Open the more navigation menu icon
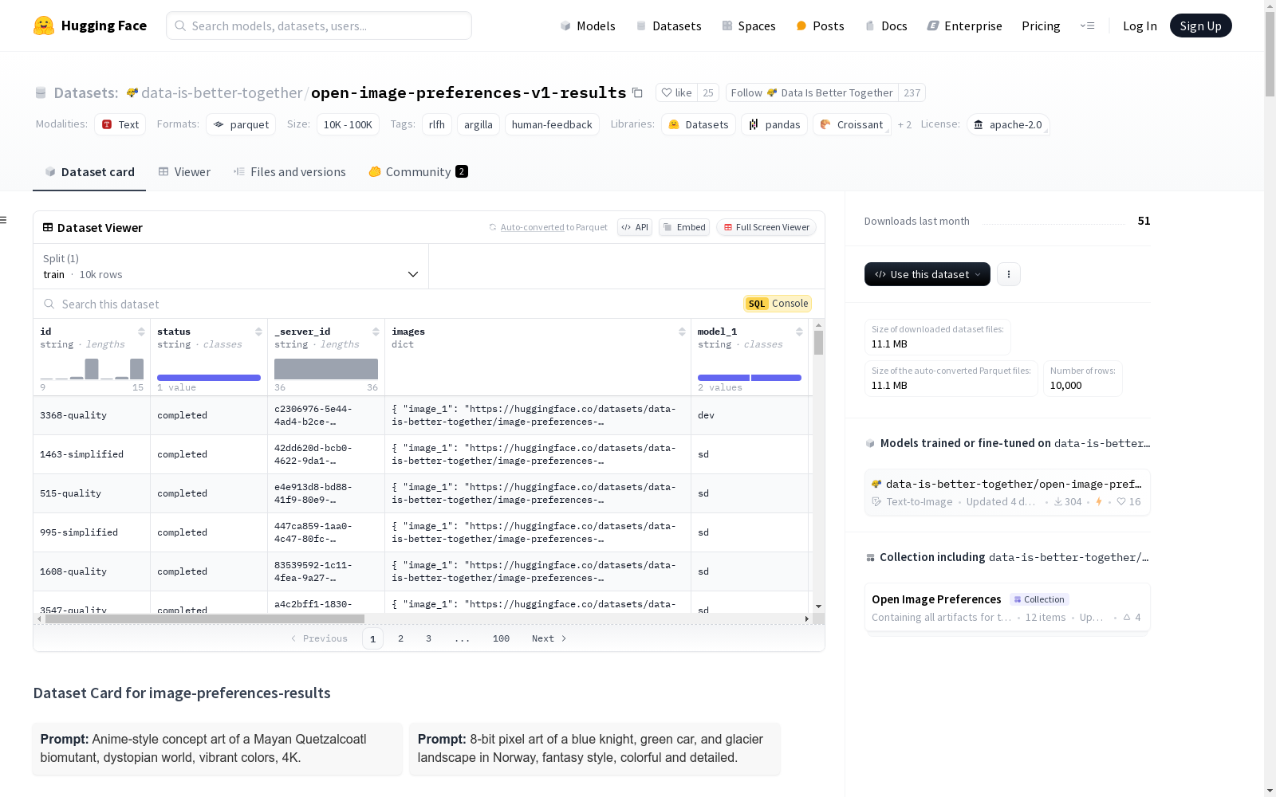Viewport: 1276px width, 797px height. pos(1087,26)
